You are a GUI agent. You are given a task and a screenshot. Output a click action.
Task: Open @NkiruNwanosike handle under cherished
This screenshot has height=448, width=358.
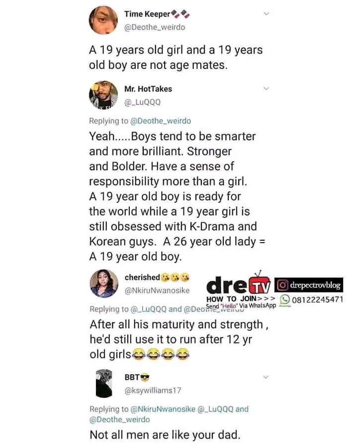pyautogui.click(x=157, y=291)
